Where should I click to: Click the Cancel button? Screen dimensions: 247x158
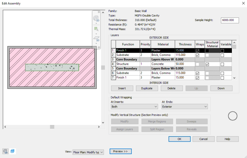[203, 139]
